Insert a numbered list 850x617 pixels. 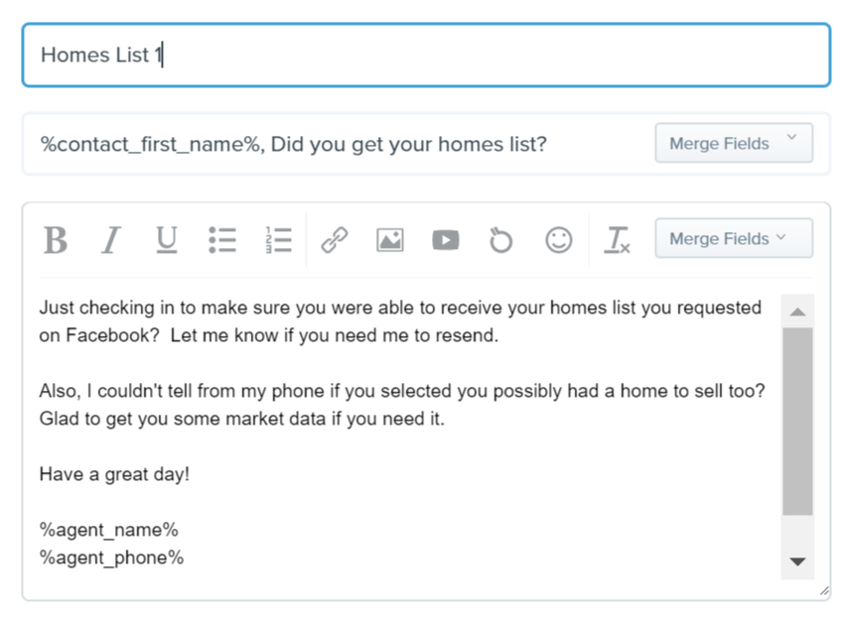point(279,240)
